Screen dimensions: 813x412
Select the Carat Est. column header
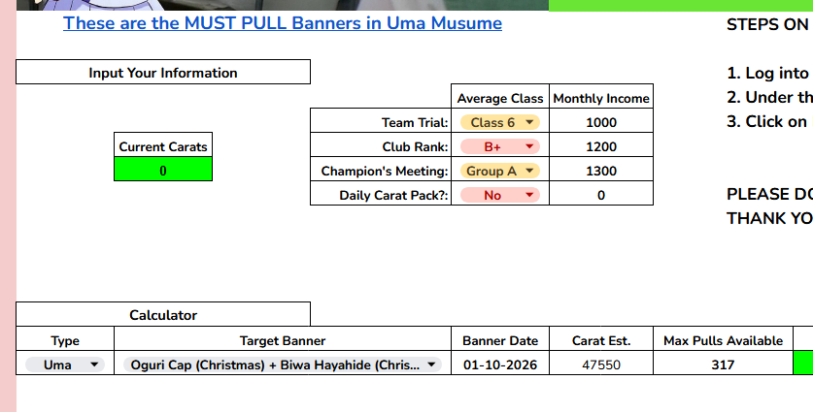[601, 339]
